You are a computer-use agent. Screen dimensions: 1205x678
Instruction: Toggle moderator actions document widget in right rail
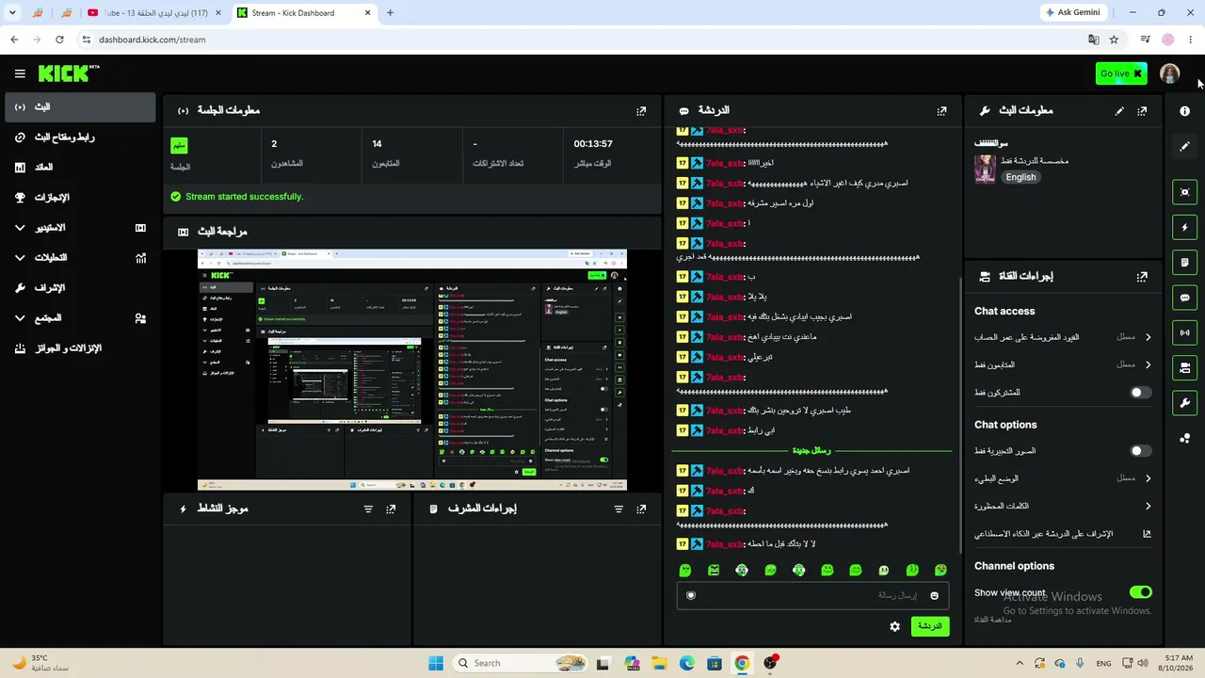(x=1184, y=262)
